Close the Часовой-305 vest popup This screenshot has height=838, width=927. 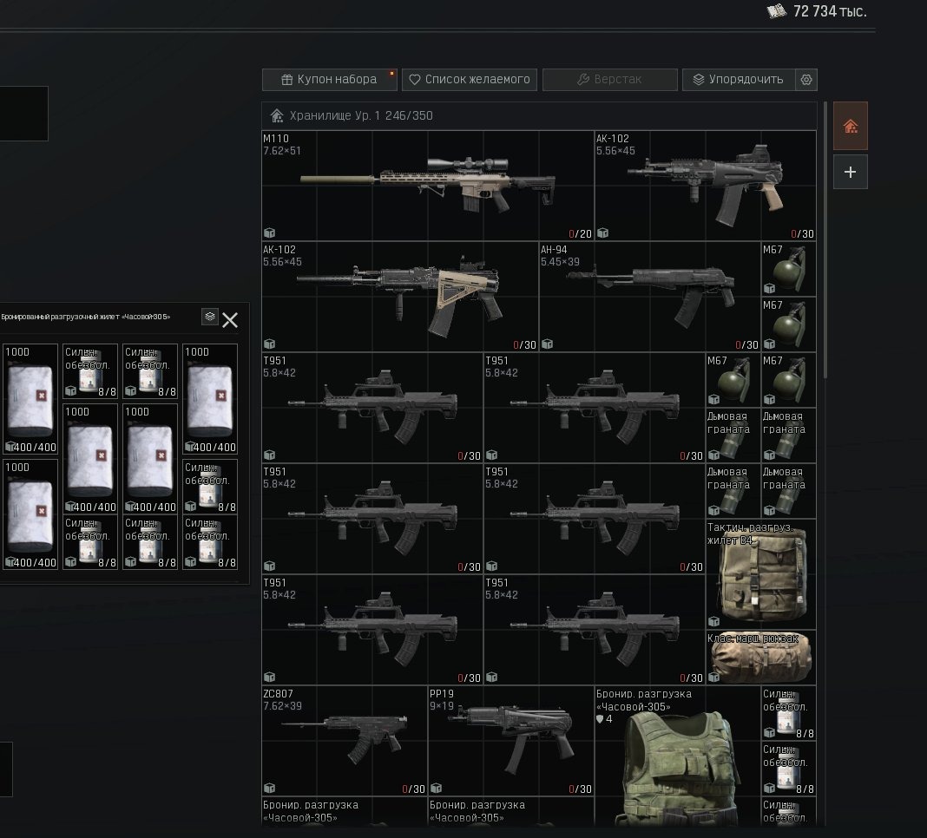point(230,320)
